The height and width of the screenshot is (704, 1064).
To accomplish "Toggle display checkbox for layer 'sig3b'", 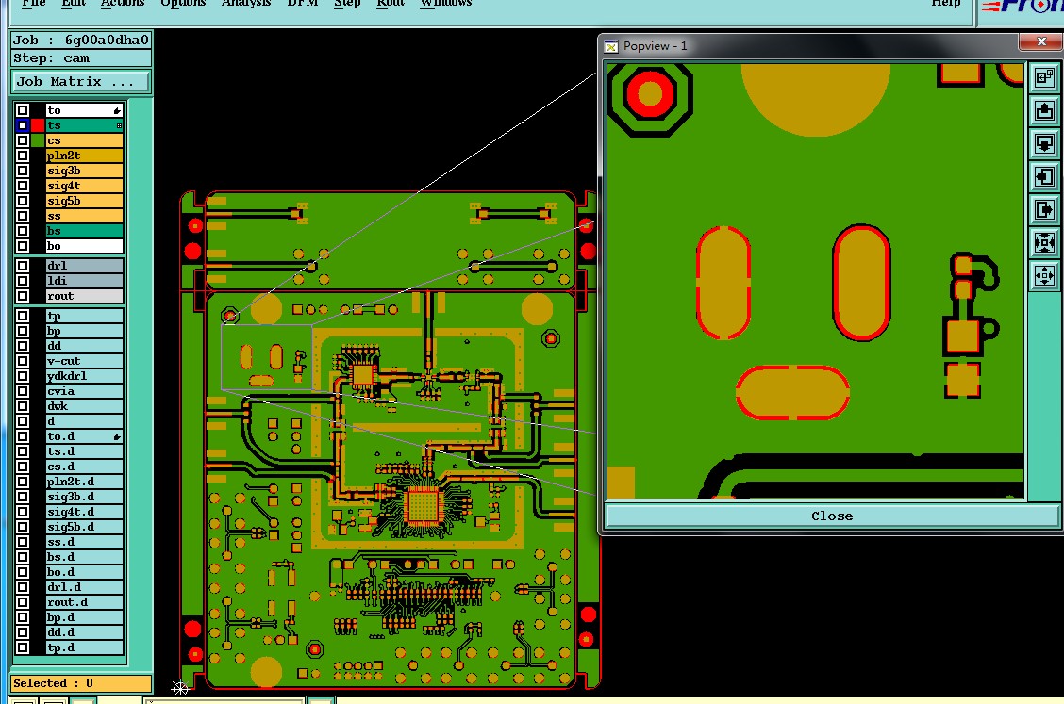I will click(x=23, y=171).
